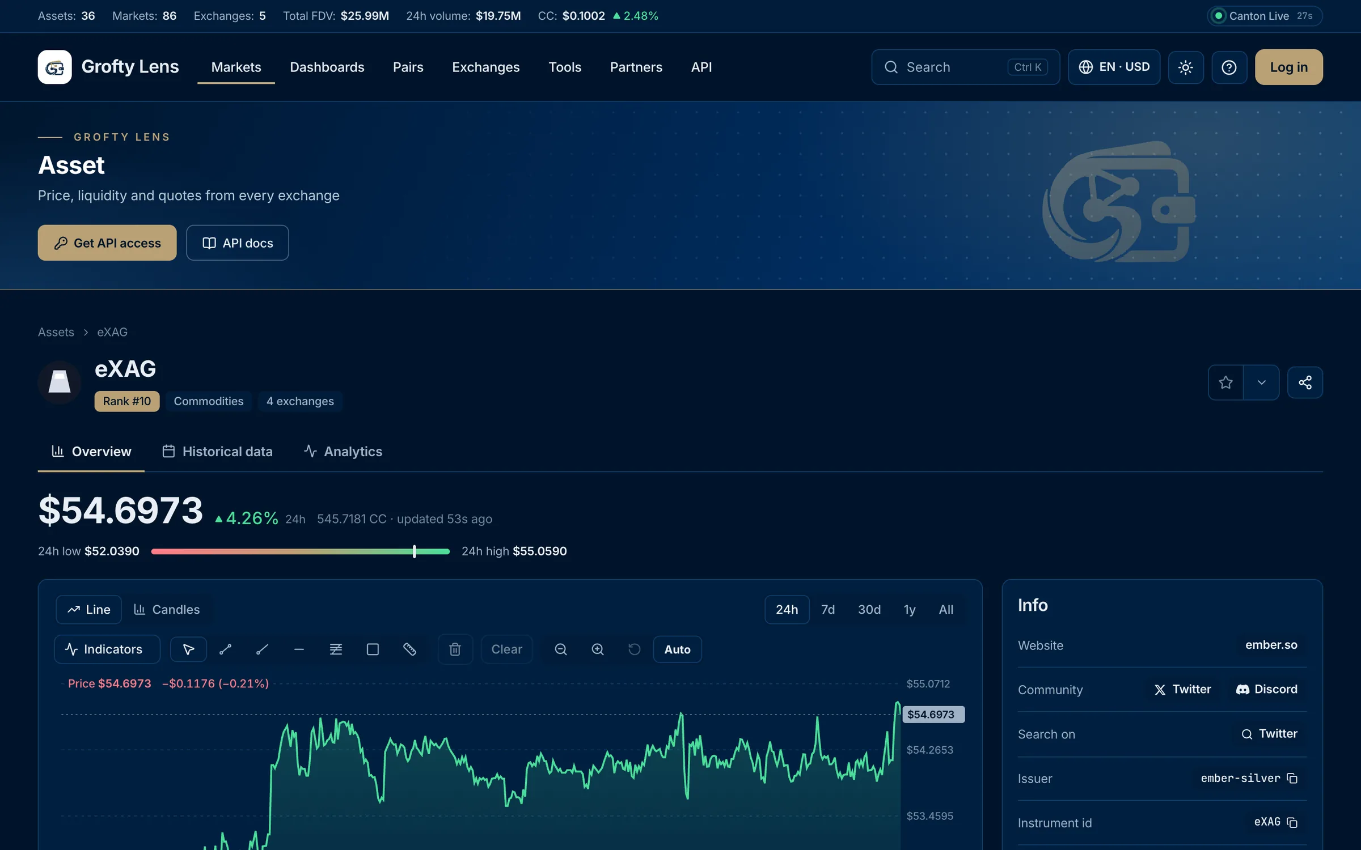Open the Indicators menu
The height and width of the screenshot is (850, 1361).
tap(107, 649)
